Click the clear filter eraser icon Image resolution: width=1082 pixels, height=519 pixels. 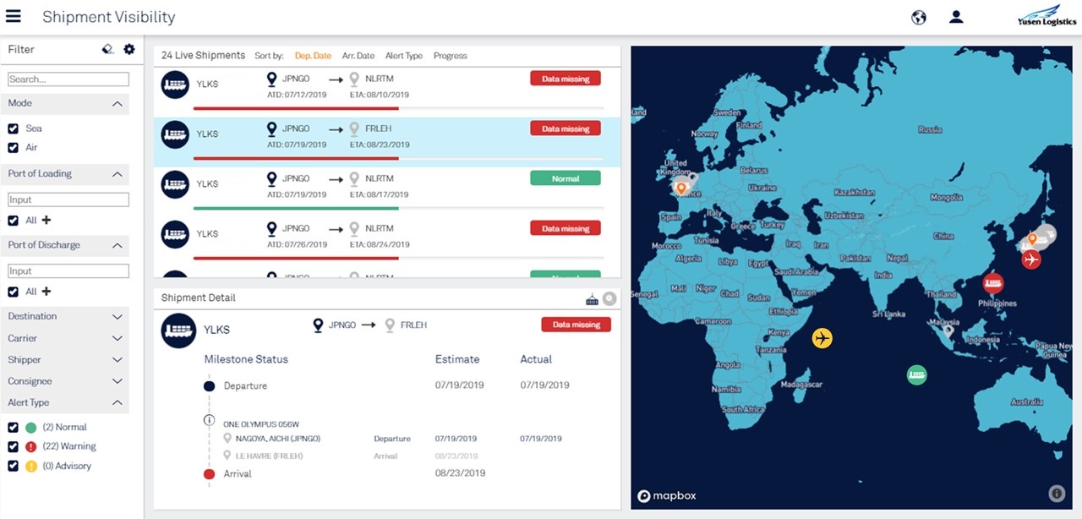(107, 49)
